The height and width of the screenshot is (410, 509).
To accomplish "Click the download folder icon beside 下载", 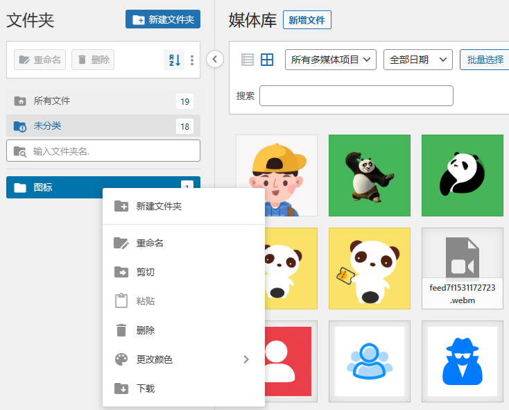I will coord(121,388).
